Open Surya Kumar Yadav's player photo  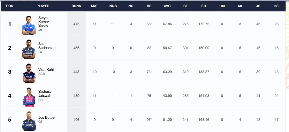[x=29, y=25]
